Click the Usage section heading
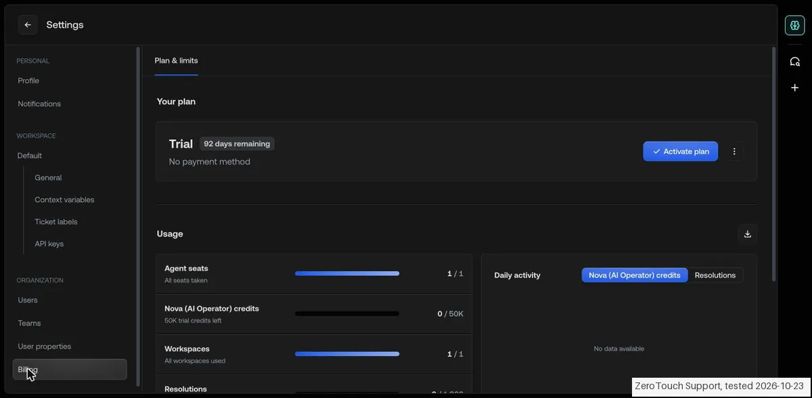The width and height of the screenshot is (812, 398). [170, 234]
